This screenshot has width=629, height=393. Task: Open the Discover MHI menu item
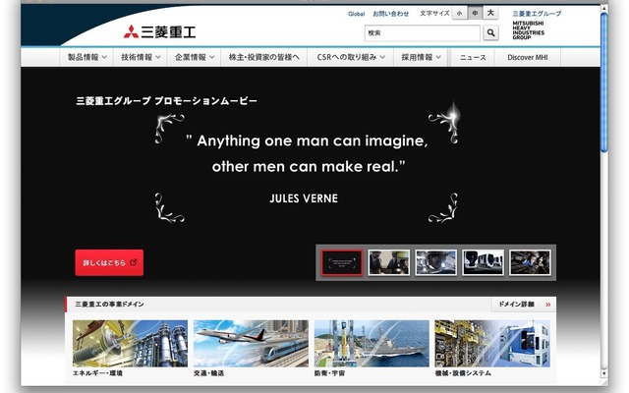coord(528,57)
